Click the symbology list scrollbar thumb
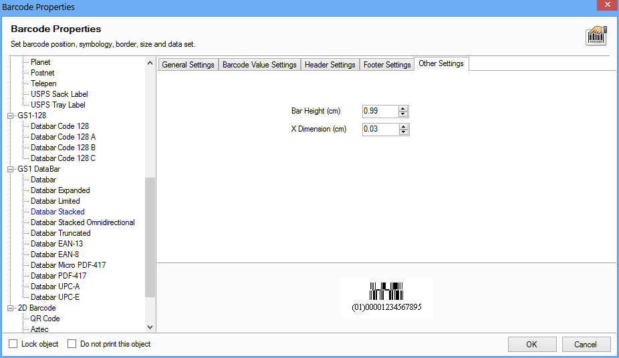 (x=150, y=237)
